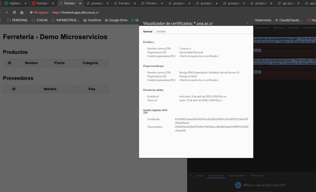Switch to the Detalles certificate tab
The width and height of the screenshot is (316, 192).
point(161,32)
